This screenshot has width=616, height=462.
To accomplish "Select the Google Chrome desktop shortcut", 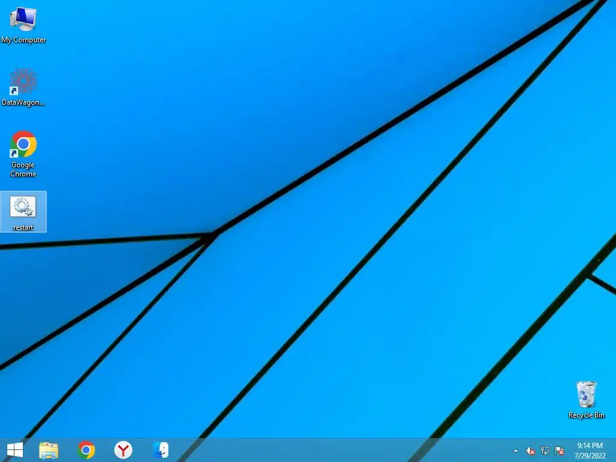I will 23,153.
